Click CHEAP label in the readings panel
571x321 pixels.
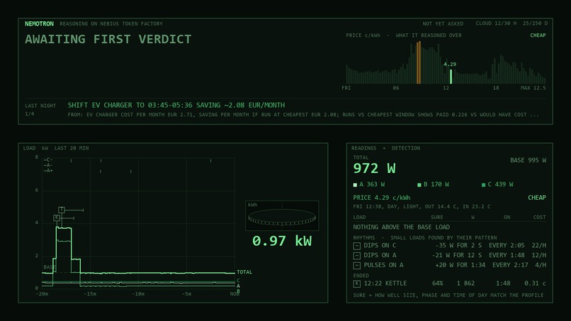click(537, 198)
